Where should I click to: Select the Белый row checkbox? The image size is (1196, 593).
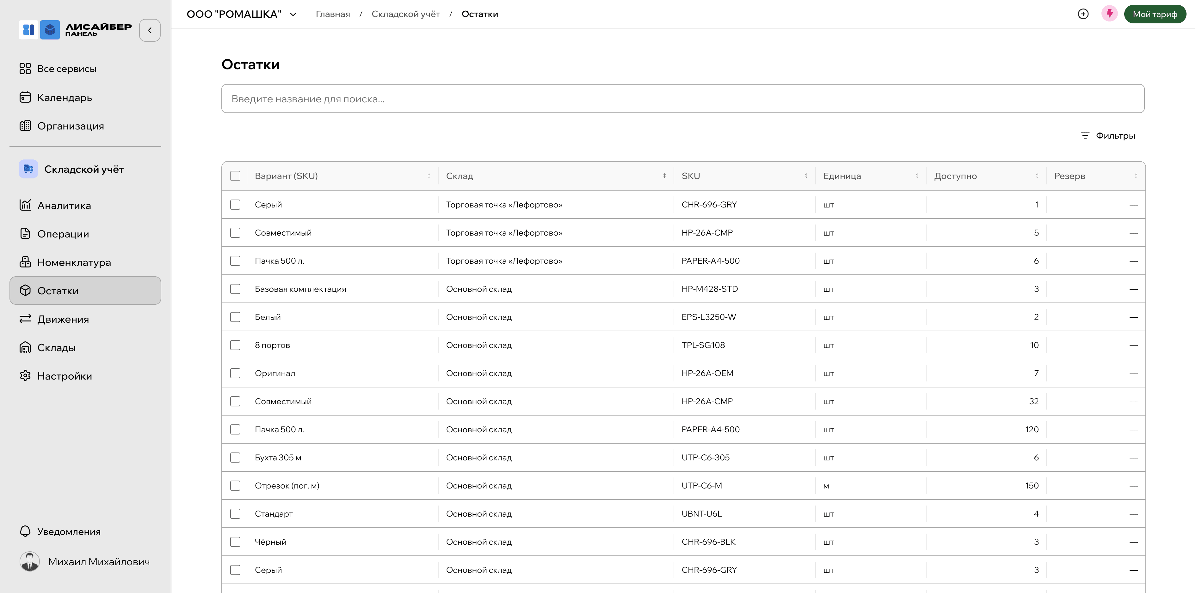pos(235,317)
